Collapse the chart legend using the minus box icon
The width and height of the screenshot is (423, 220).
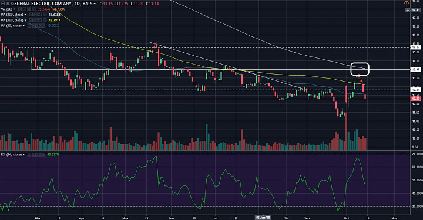click(3, 4)
